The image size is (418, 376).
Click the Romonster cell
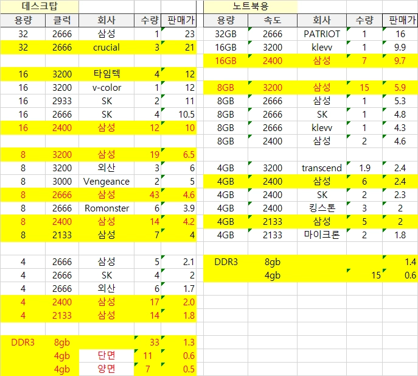click(x=106, y=208)
